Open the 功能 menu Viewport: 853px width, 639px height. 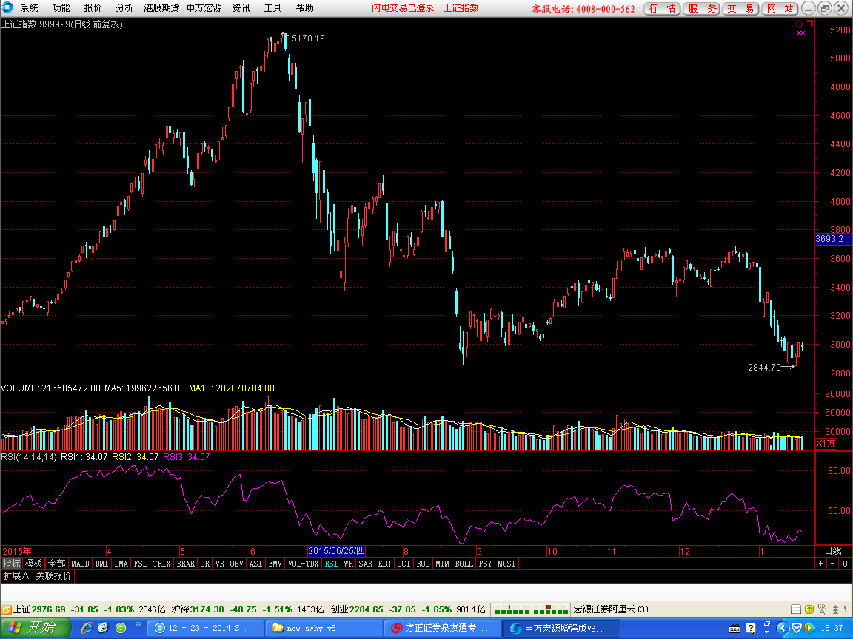[x=61, y=8]
